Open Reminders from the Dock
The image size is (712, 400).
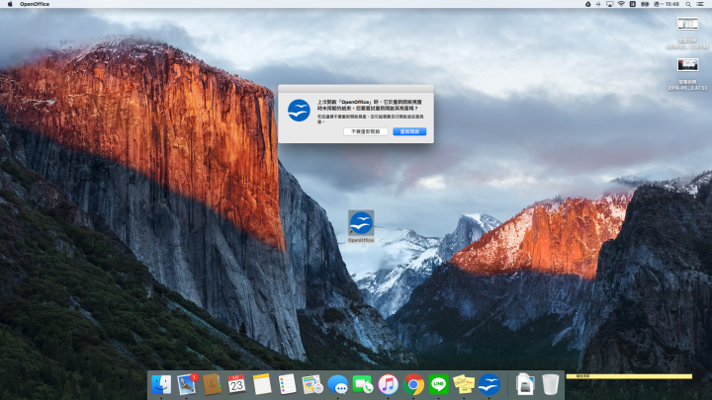coord(287,384)
